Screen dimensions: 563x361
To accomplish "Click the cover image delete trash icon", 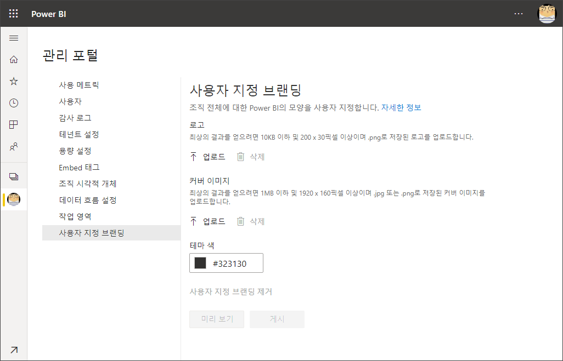I will 240,221.
